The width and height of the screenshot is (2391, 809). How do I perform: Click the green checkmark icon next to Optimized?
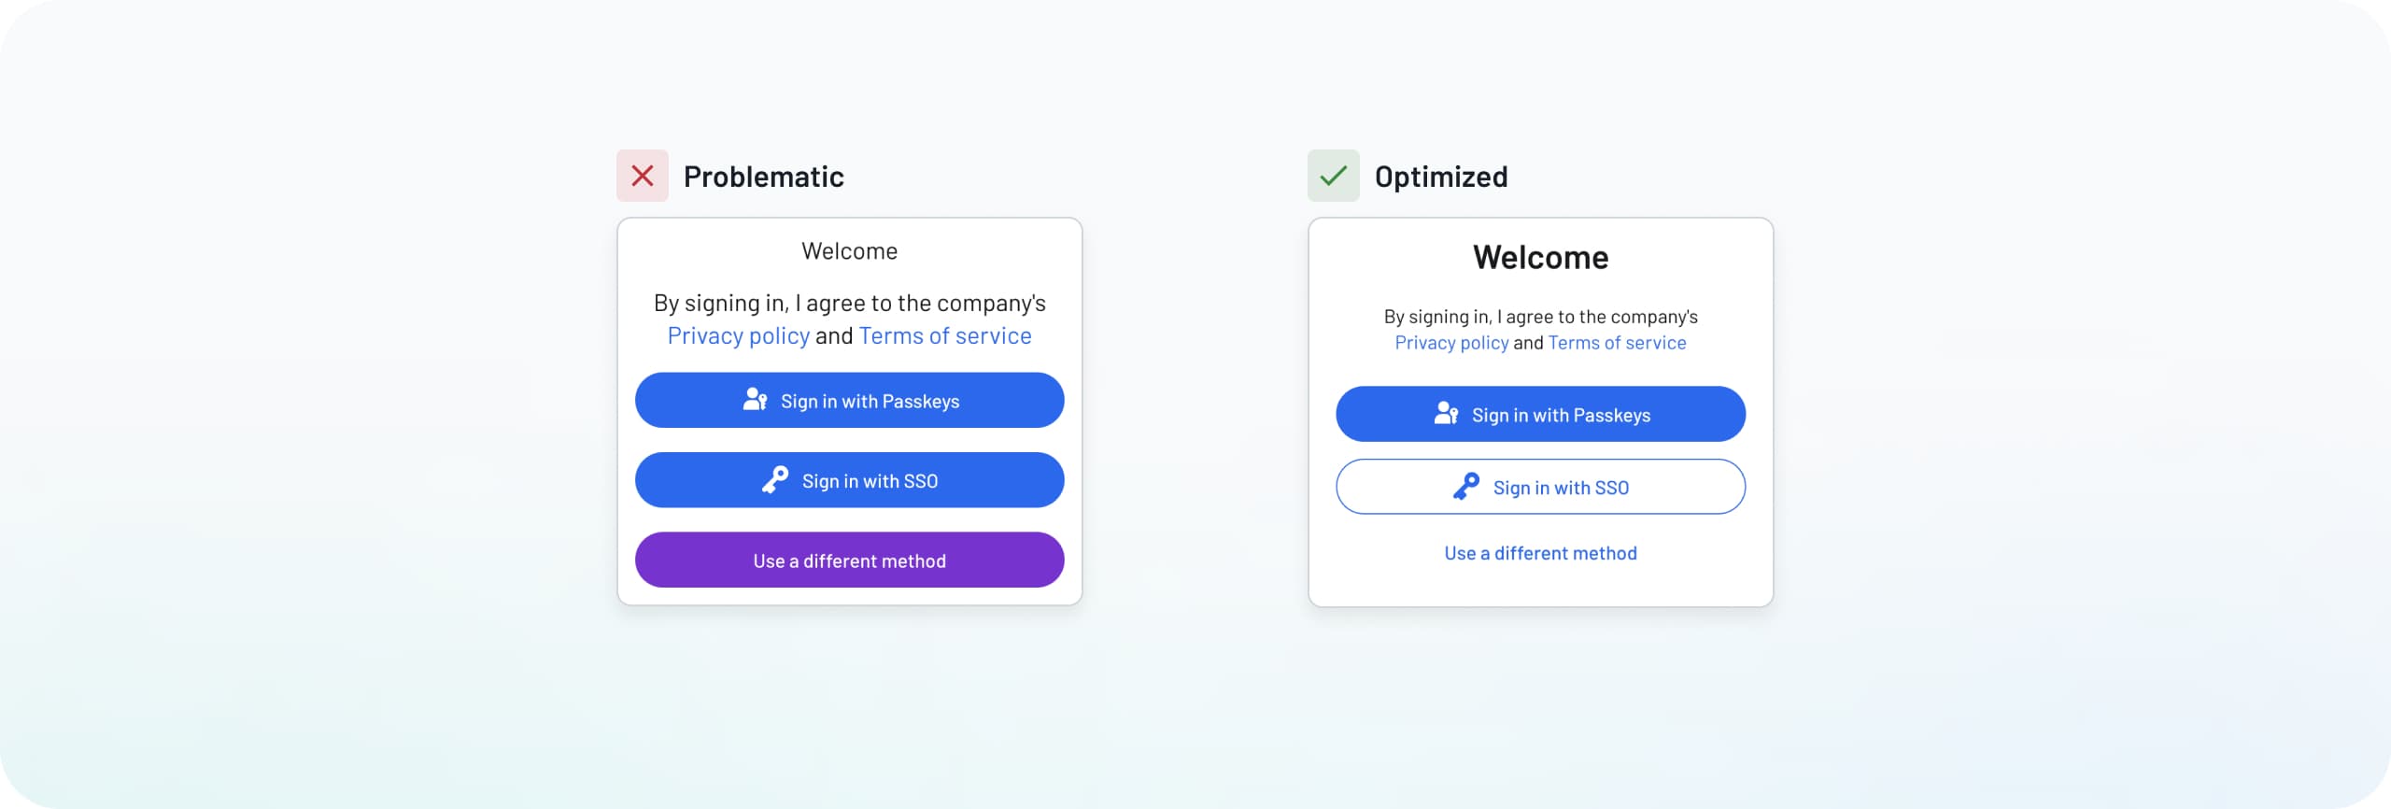click(1333, 176)
